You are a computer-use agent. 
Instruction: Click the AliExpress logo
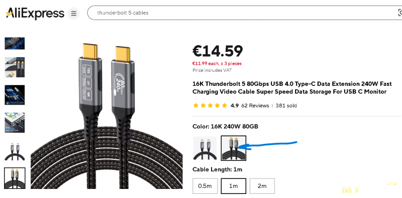[35, 13]
